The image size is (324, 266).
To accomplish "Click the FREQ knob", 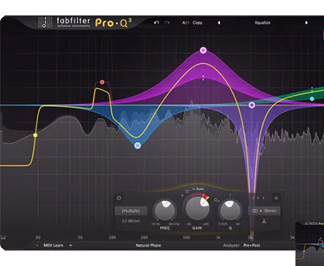I will tap(165, 210).
